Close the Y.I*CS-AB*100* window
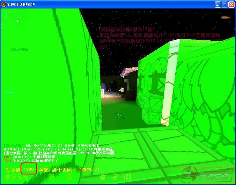The image size is (236, 185). click(x=231, y=4)
